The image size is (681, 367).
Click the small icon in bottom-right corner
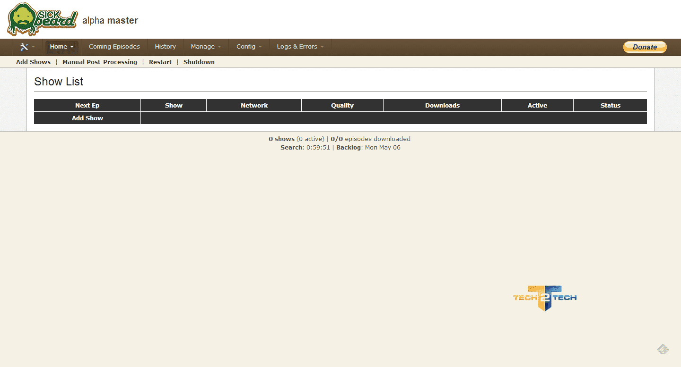point(663,349)
